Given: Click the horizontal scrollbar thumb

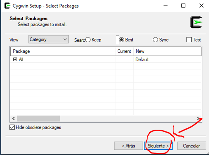Looking at the screenshot, I should click(x=38, y=118).
